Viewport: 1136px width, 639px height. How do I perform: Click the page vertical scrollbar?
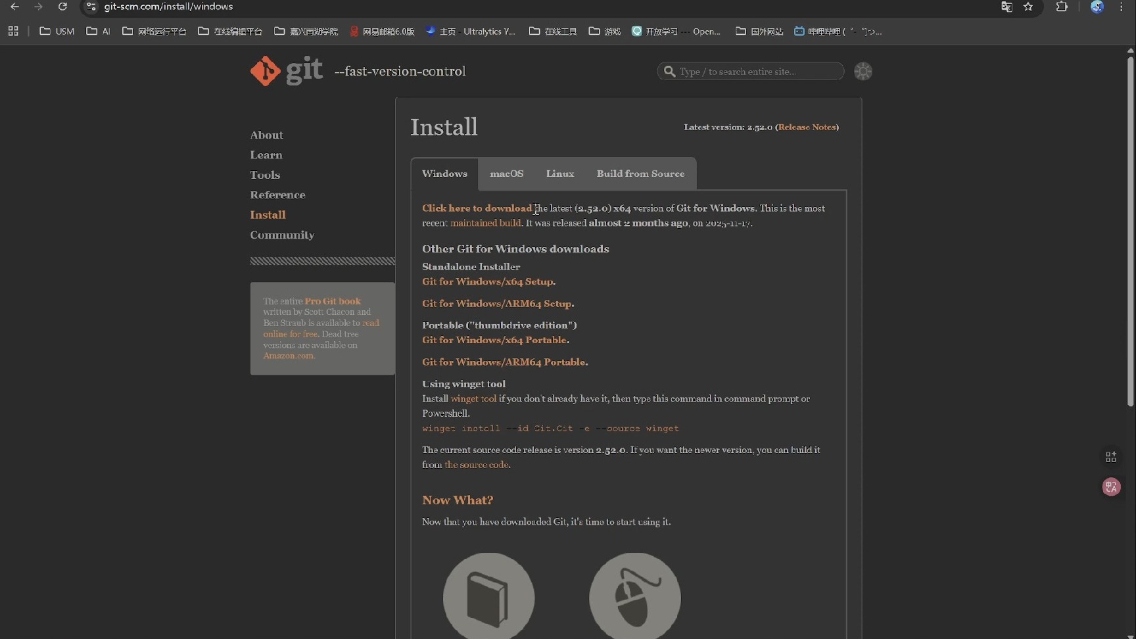pyautogui.click(x=1130, y=230)
